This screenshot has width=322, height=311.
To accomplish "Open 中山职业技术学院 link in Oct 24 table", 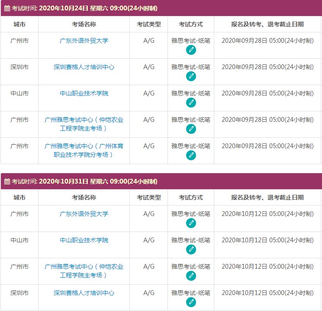I will [84, 93].
